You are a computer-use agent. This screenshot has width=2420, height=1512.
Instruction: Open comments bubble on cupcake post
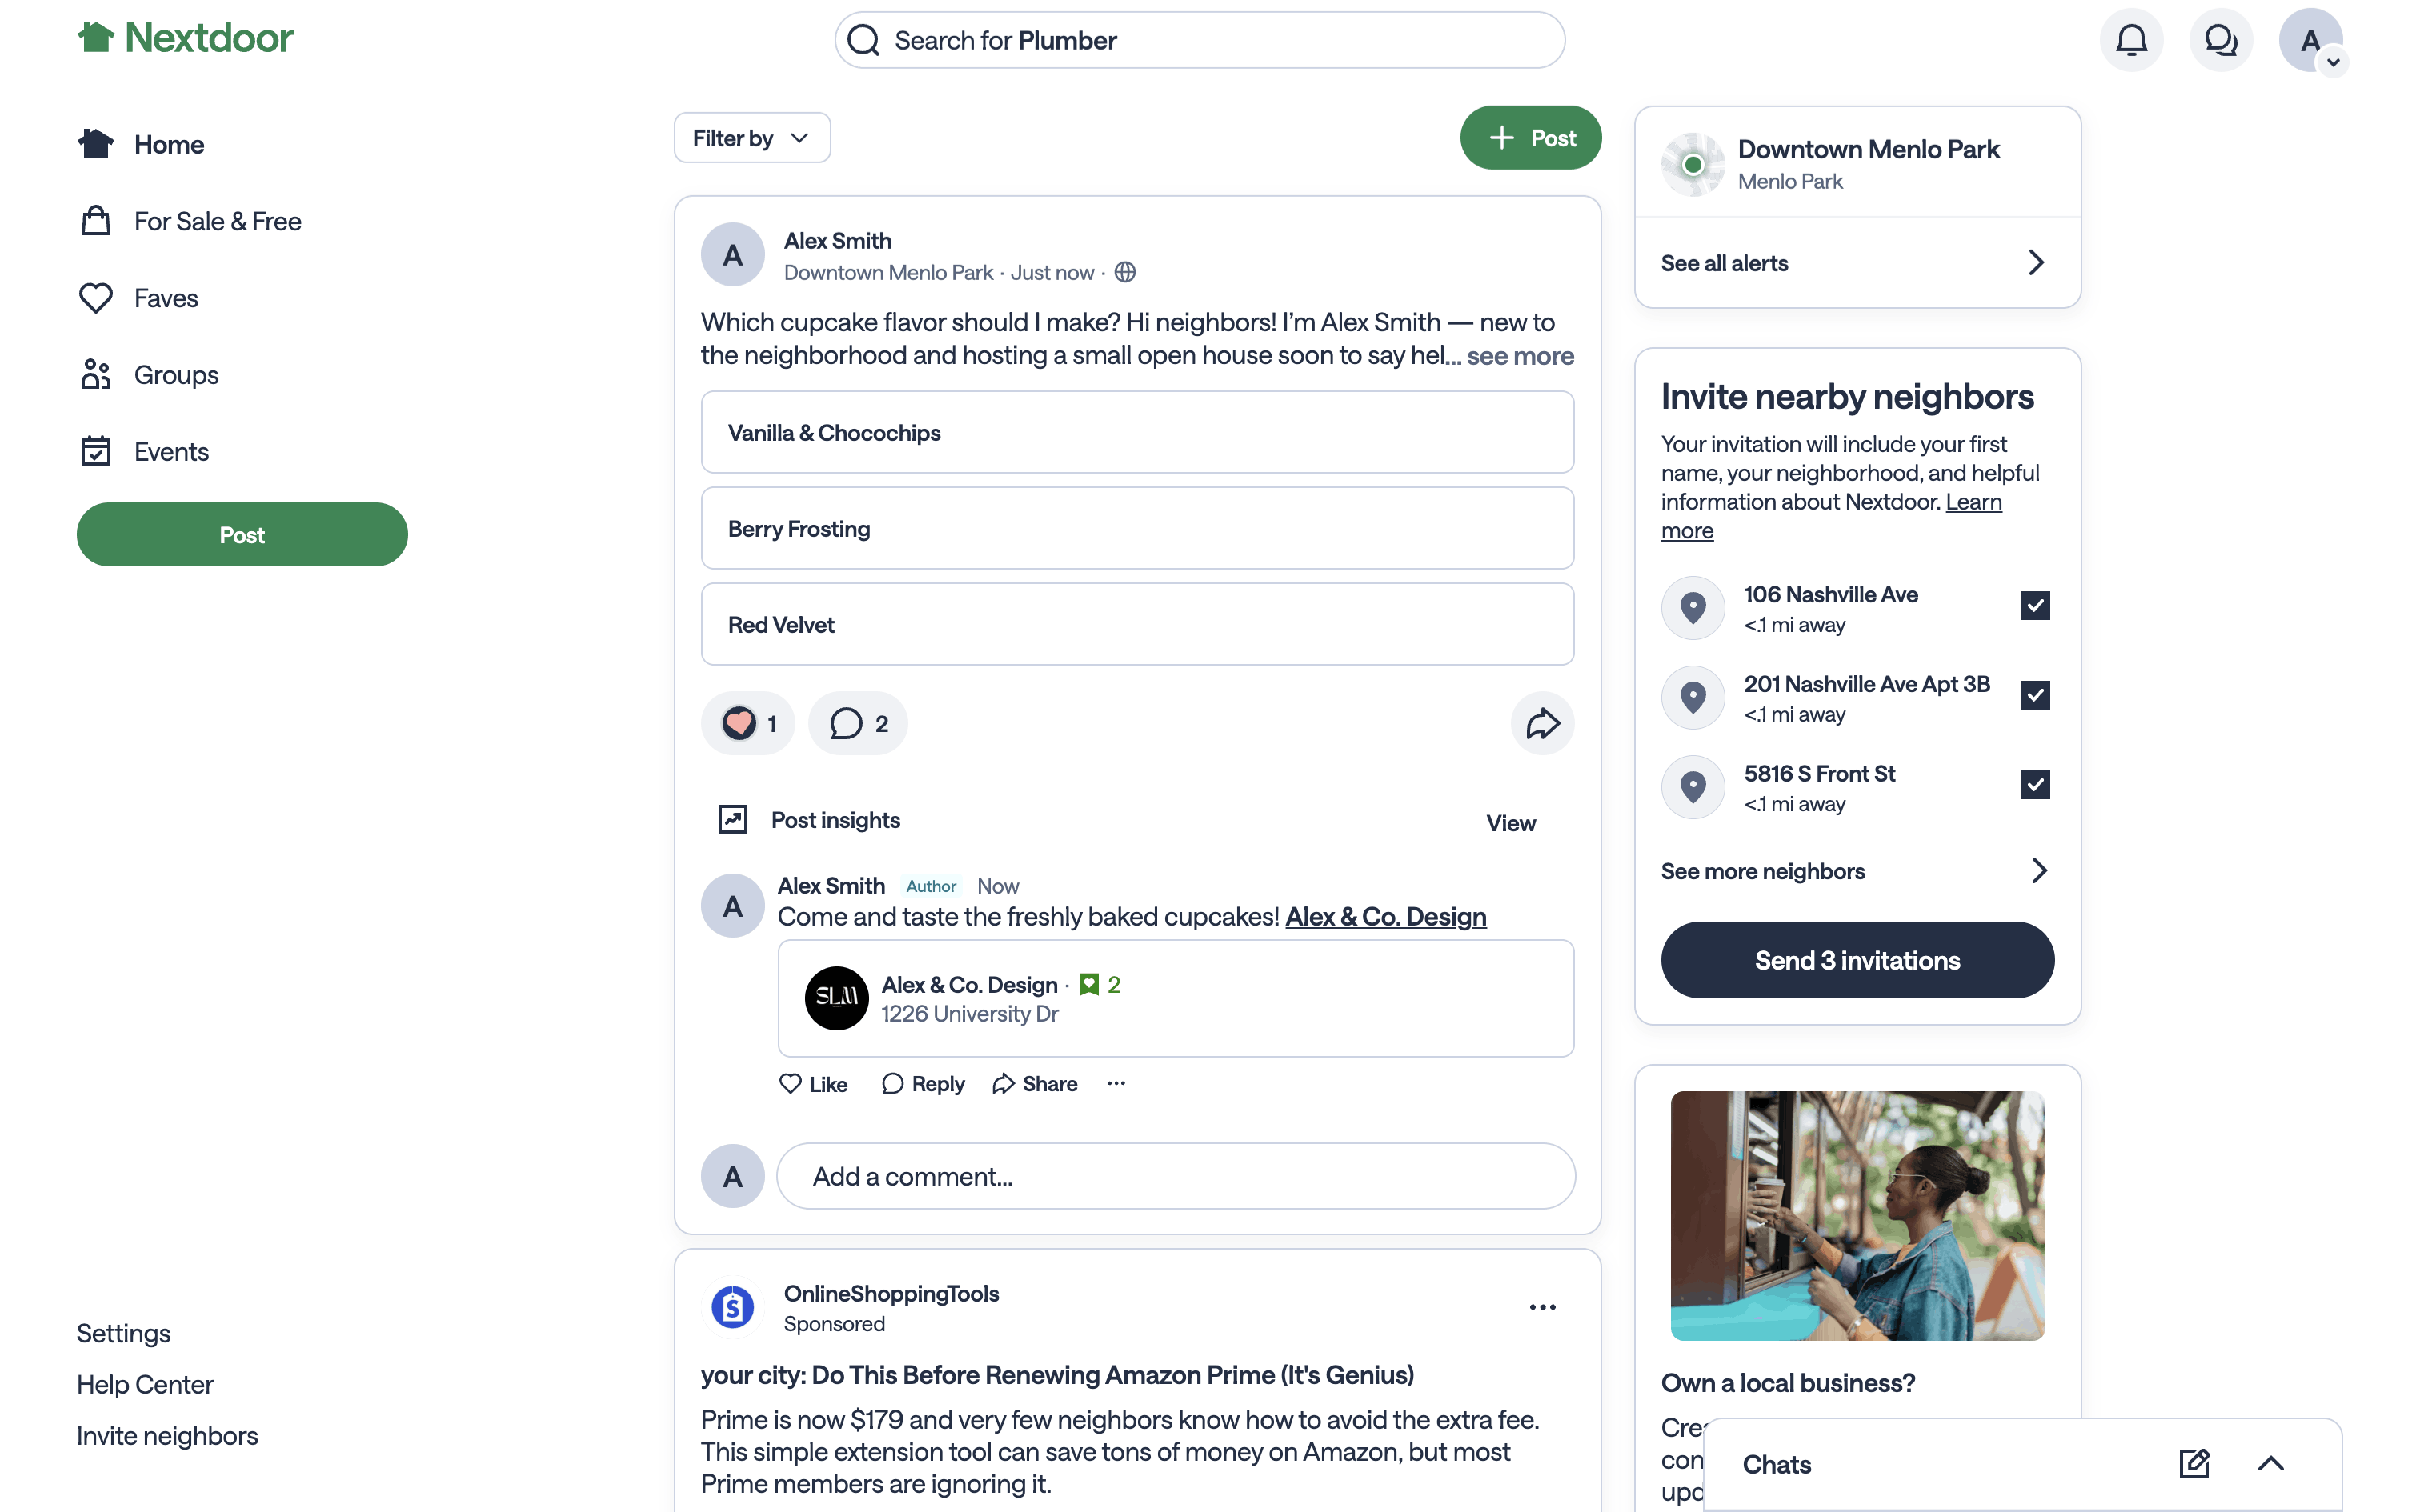click(x=858, y=723)
